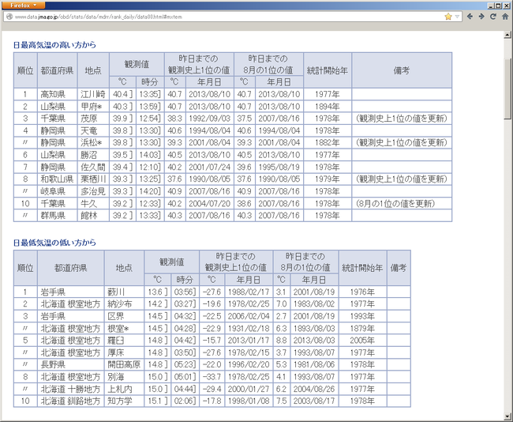Click the 知方学 location cell
The image size is (513, 422).
(x=125, y=401)
